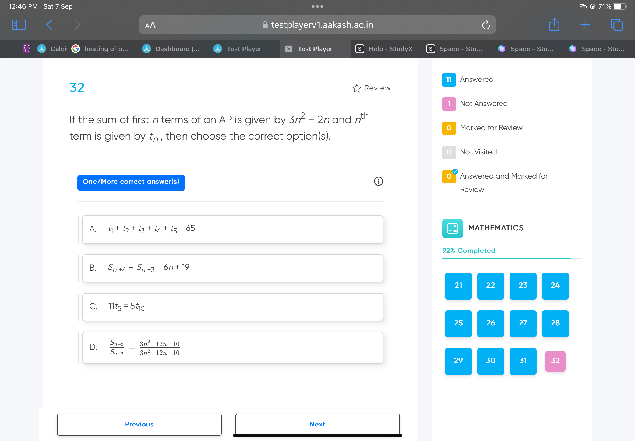Open the pink question 32 tile

click(555, 361)
